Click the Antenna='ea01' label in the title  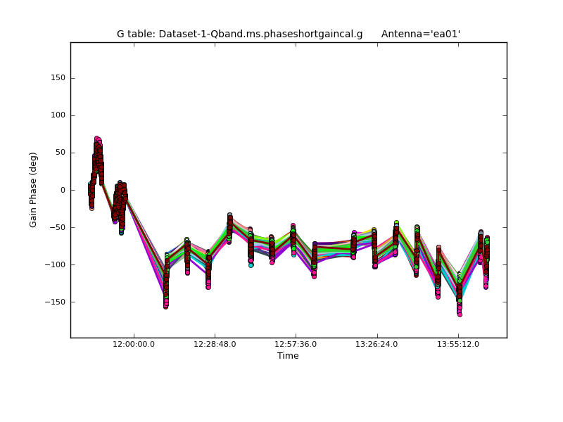click(x=421, y=34)
